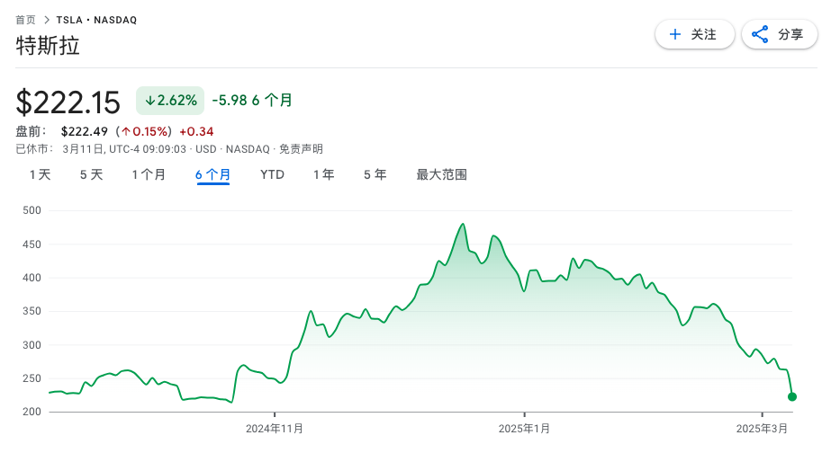
Task: Click the 2025年3月 axis label
Action: (x=762, y=429)
